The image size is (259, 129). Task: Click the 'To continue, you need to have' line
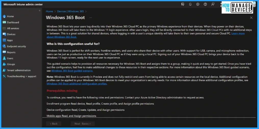125,98
